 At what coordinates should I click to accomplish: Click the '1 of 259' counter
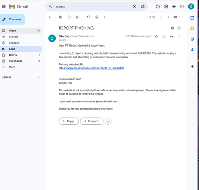(x=151, y=17)
